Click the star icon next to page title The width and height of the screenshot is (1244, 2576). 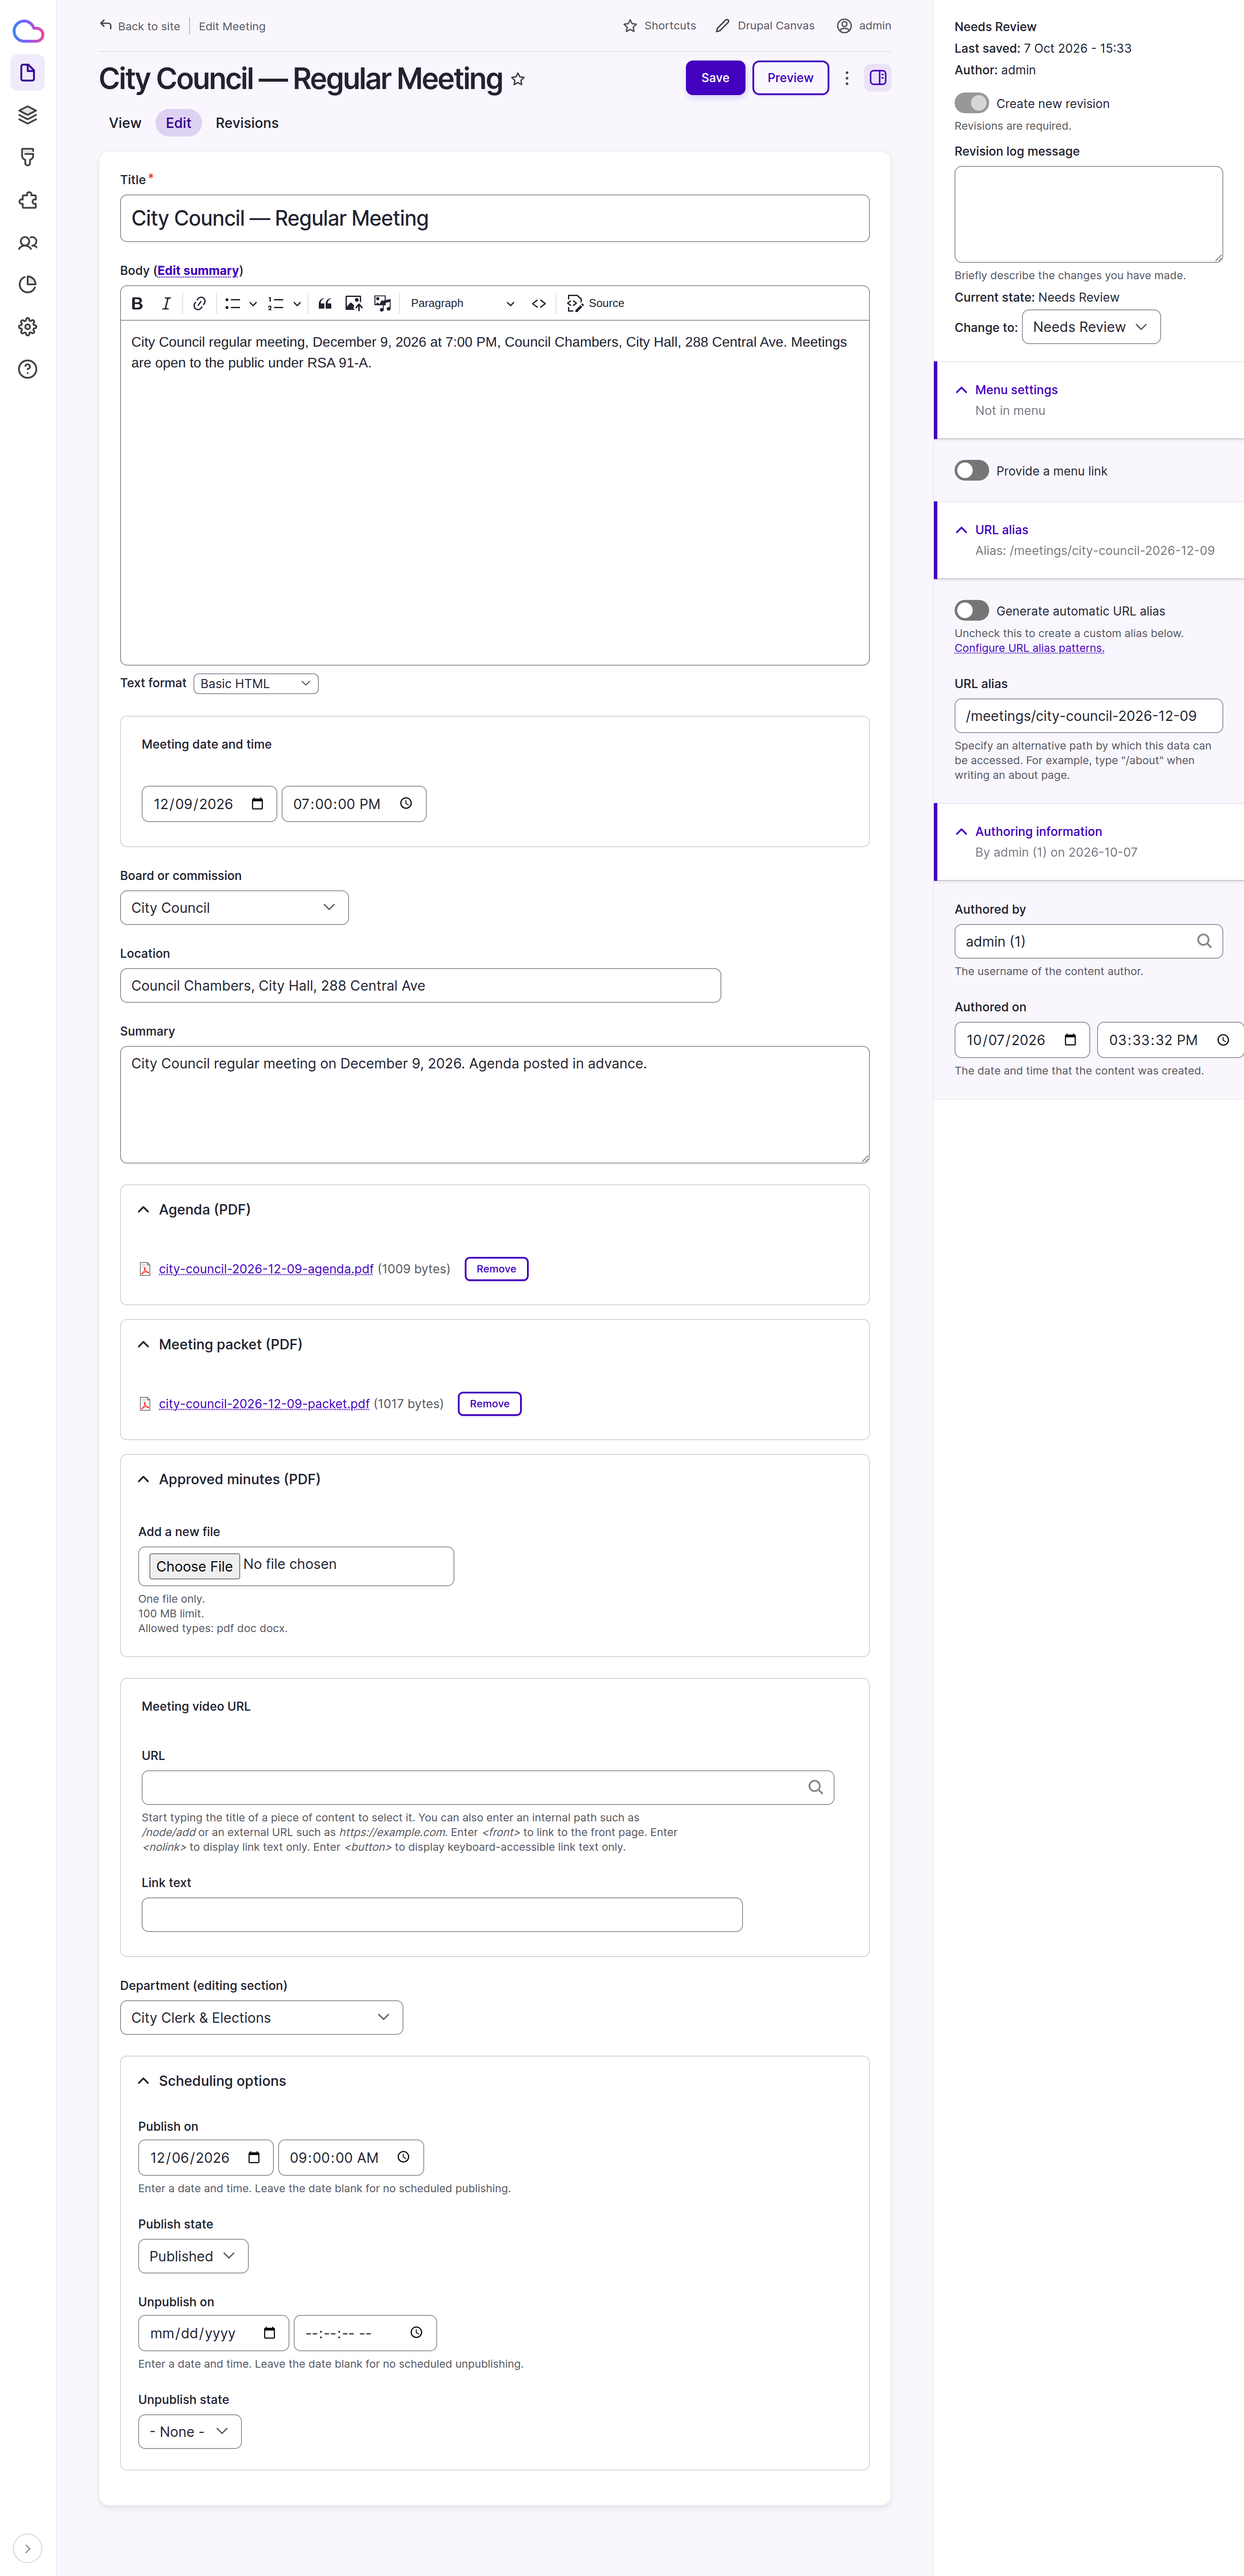point(517,79)
